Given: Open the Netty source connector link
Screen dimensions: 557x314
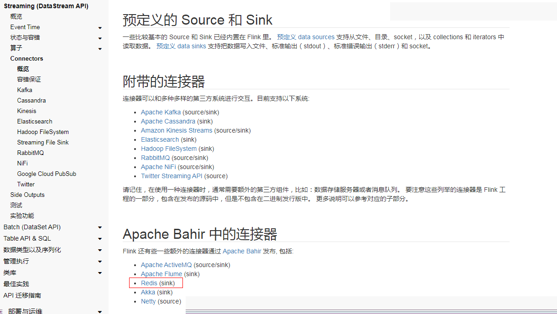Looking at the screenshot, I should click(148, 301).
